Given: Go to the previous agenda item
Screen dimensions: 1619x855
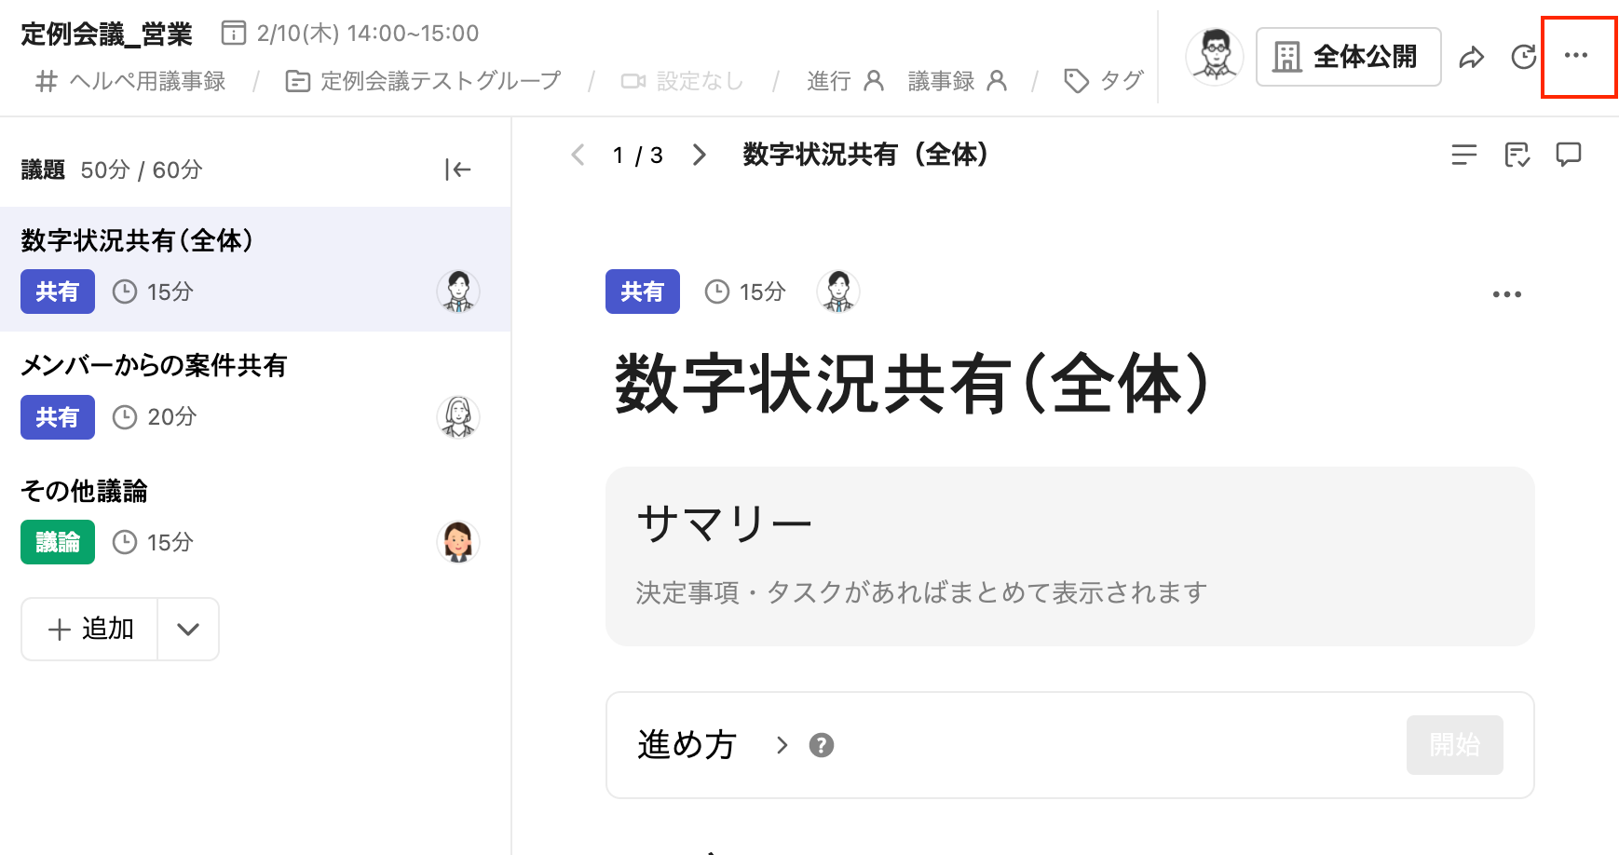Looking at the screenshot, I should (x=578, y=155).
